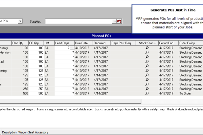
Task: Click Stock Status magnifier for 250 quantity row
Action: tap(147, 89)
